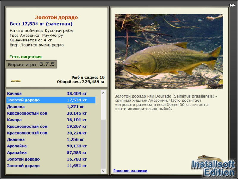Click the Вес: 17,534 кг (зачетная) text
This screenshot has width=238, height=179.
(x=41, y=24)
